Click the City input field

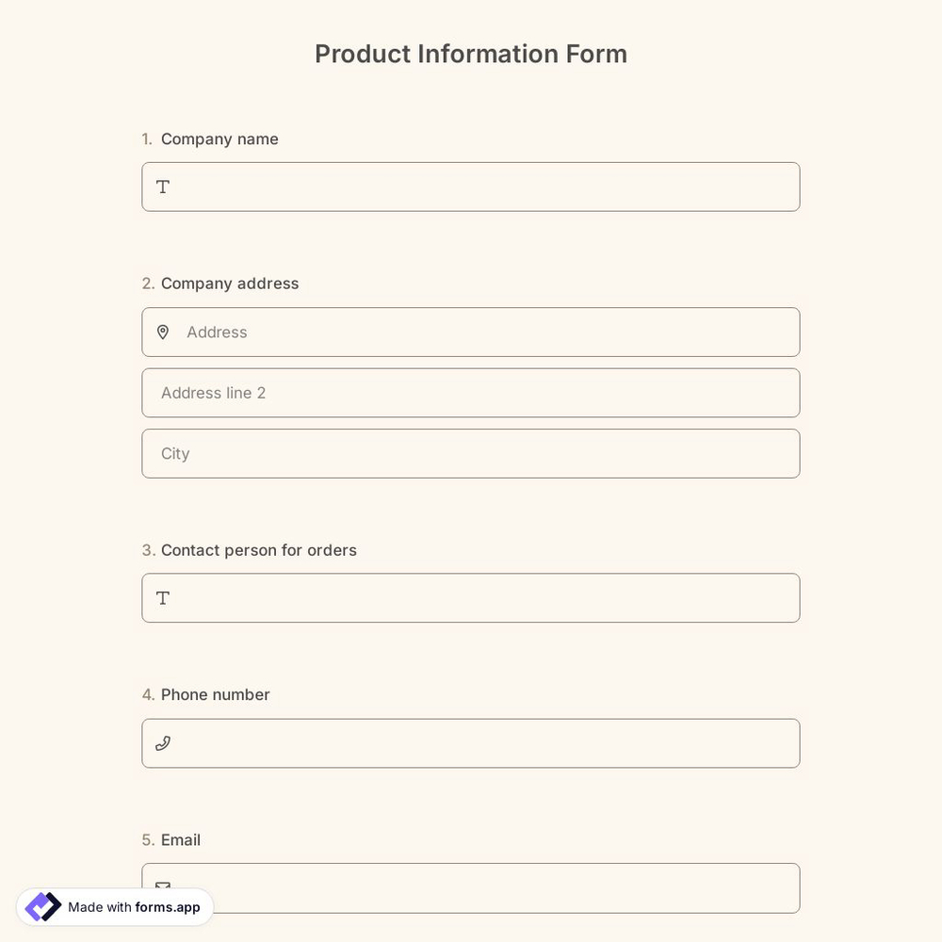click(x=471, y=453)
